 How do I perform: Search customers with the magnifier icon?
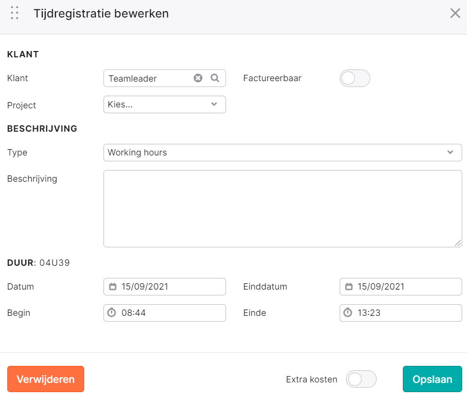[215, 78]
